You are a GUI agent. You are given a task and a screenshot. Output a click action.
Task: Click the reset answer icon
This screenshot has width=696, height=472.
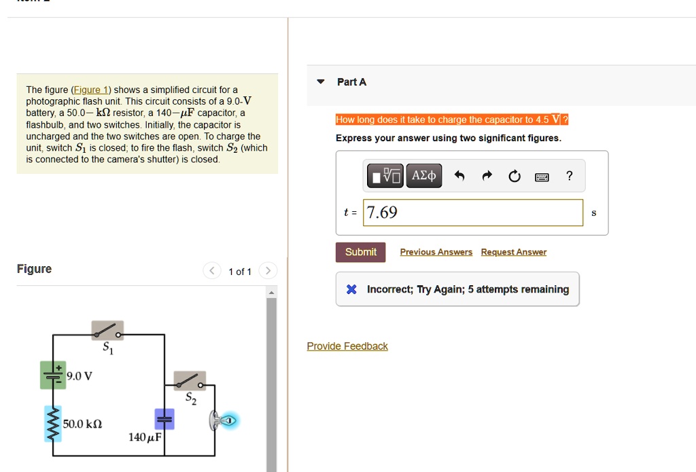[514, 175]
